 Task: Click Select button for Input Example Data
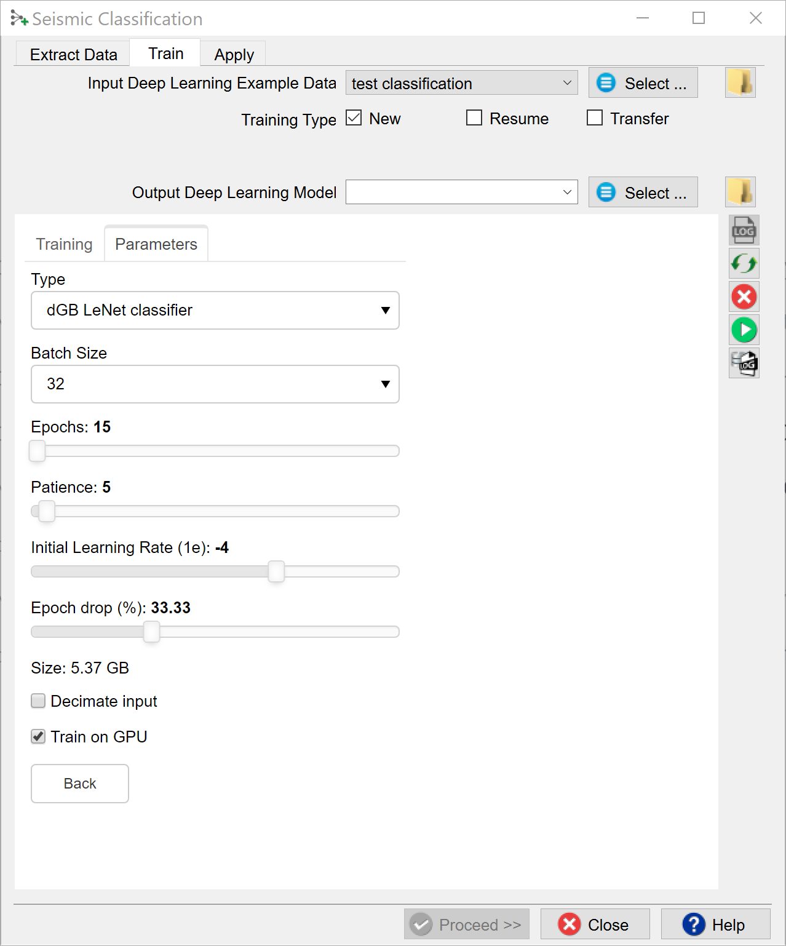[643, 83]
